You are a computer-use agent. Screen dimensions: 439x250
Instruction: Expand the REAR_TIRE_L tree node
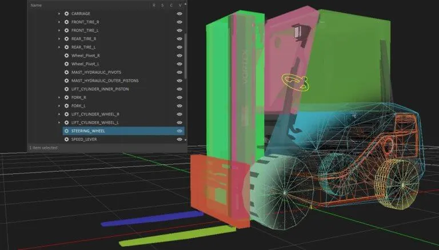click(x=59, y=47)
